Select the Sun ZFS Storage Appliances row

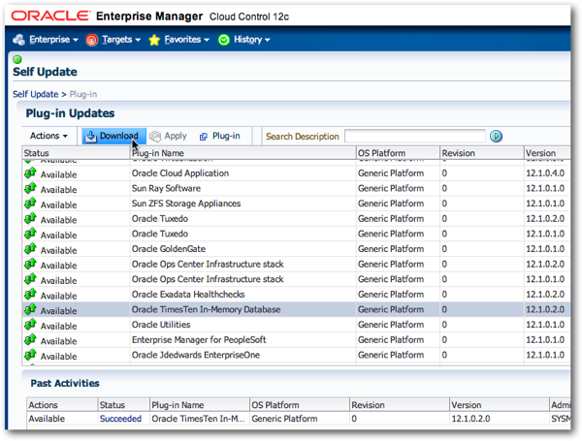click(x=296, y=204)
